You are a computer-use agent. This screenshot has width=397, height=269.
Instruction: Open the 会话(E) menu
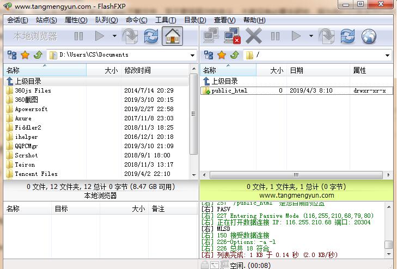17,20
